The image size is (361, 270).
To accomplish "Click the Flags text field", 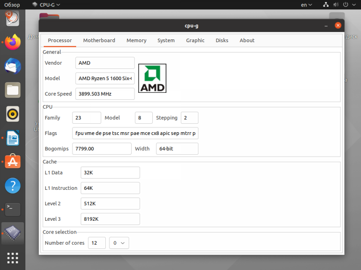I will (x=135, y=133).
